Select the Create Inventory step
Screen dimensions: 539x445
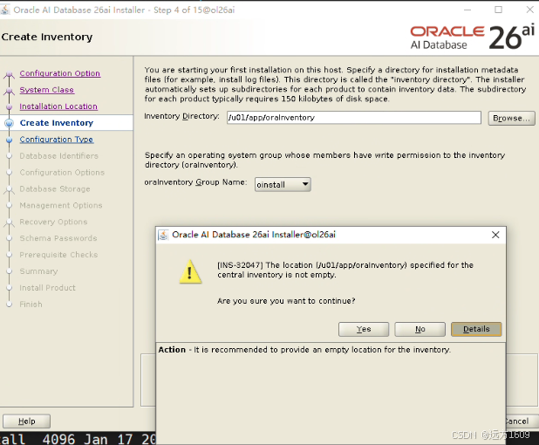(57, 123)
